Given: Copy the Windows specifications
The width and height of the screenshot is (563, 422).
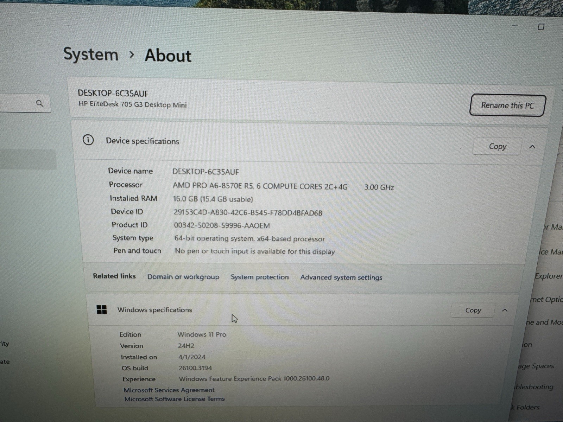Looking at the screenshot, I should pos(473,310).
